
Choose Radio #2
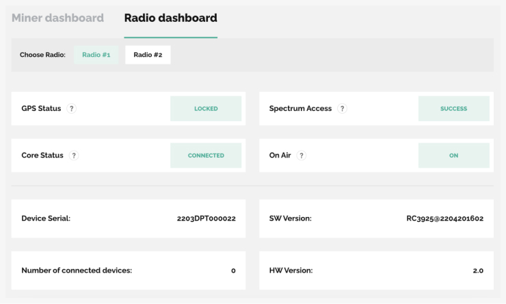[148, 55]
